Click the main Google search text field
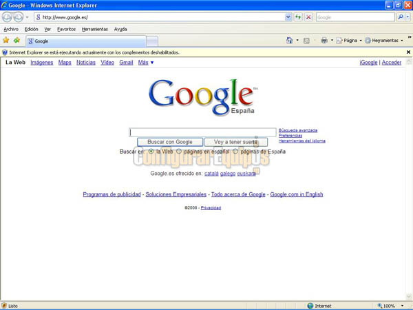Viewport: 413px width, 310px height. pos(202,132)
